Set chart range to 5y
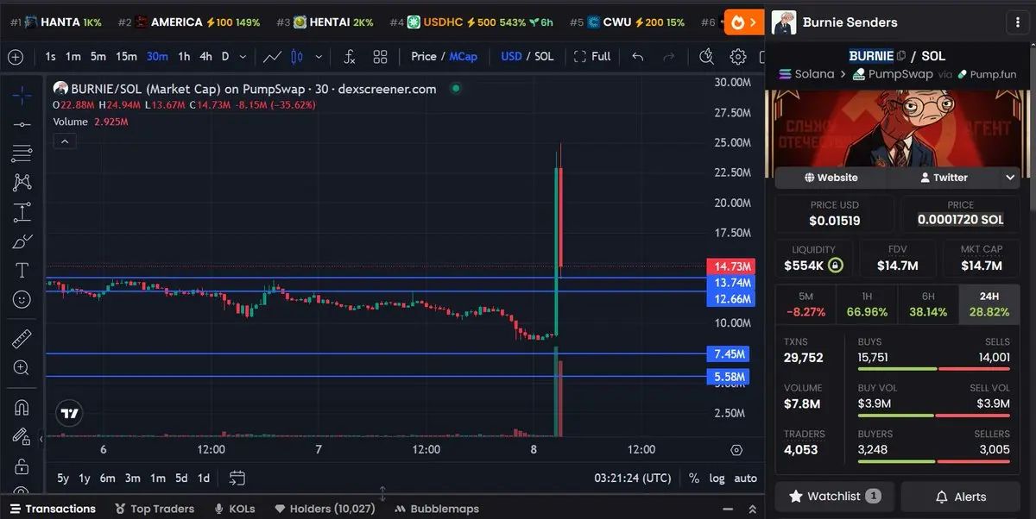 (63, 478)
